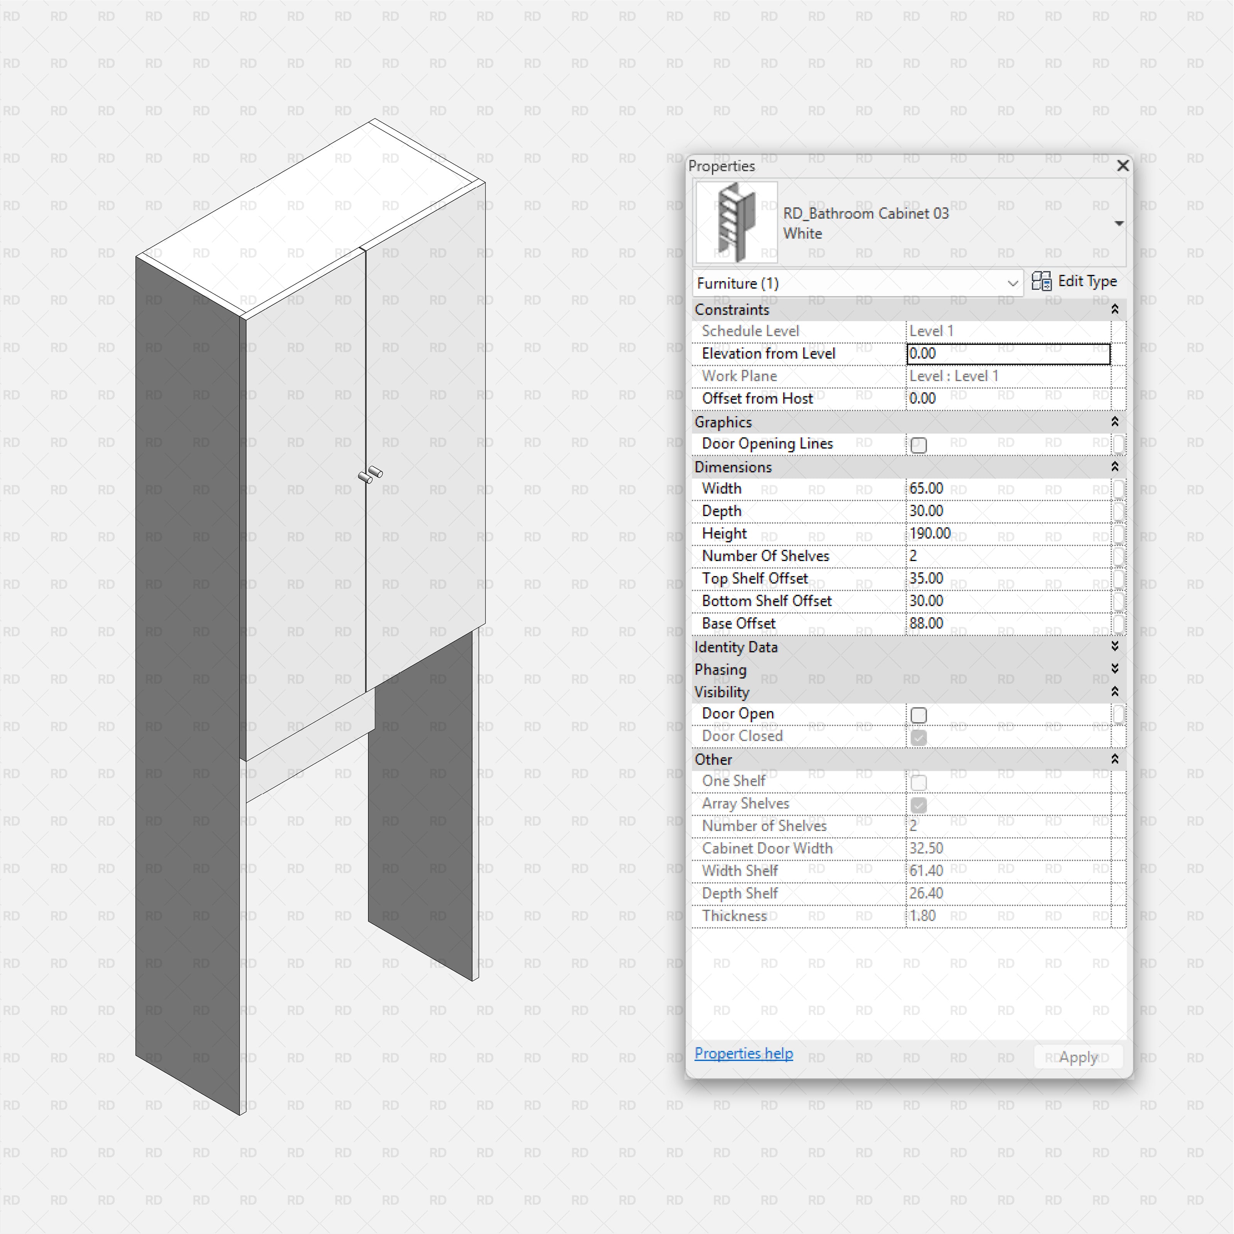The height and width of the screenshot is (1234, 1234).
Task: Collapse the Dimensions section
Action: tap(1115, 467)
